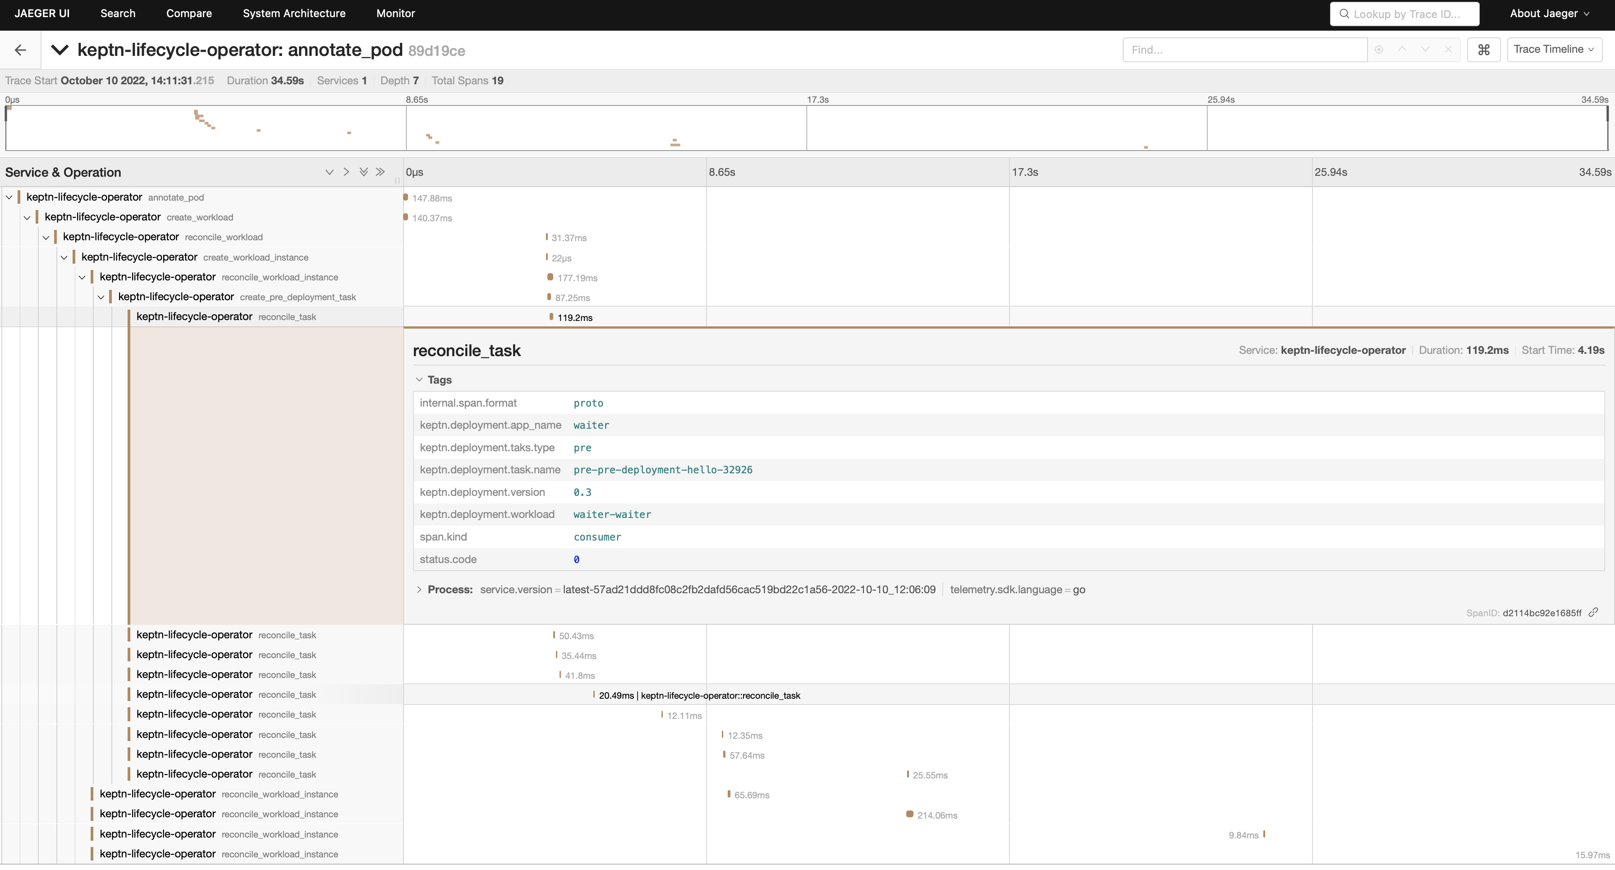1615x870 pixels.
Task: Switch to the Monitor page
Action: 395,14
